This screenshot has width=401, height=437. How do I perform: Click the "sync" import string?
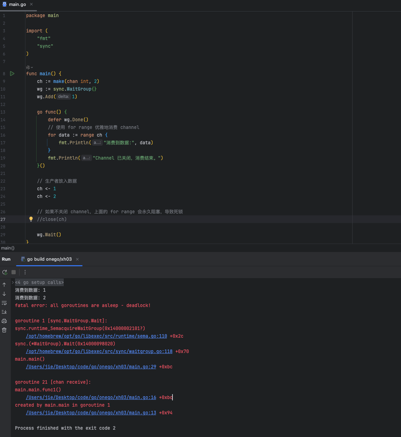[x=45, y=46]
